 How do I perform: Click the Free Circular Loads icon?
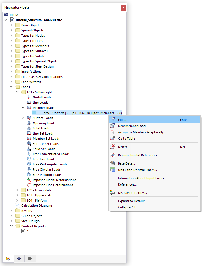tap(29, 169)
